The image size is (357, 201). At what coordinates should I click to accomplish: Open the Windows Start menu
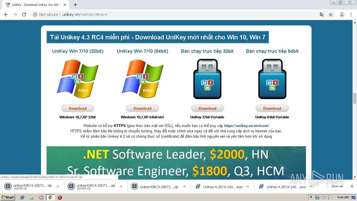click(8, 197)
